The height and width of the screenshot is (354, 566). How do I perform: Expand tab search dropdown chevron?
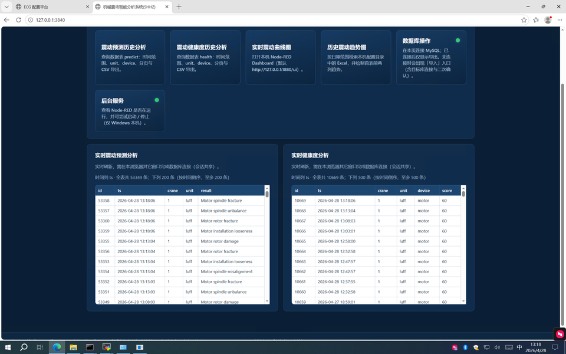point(6,6)
